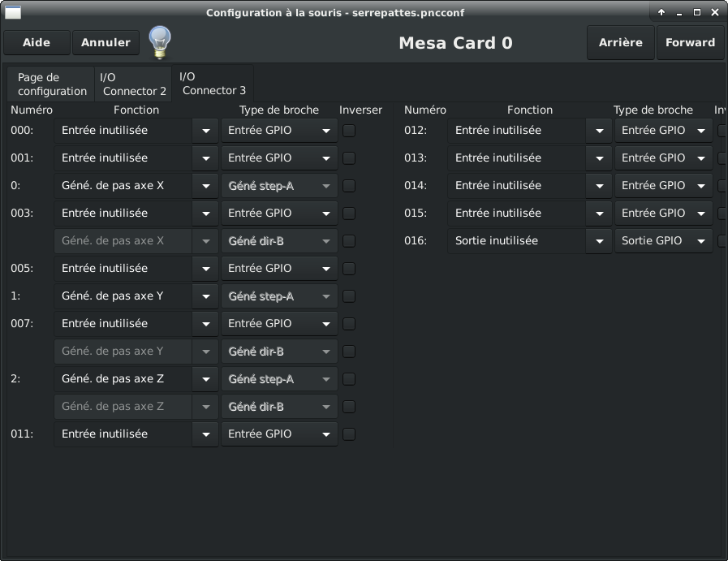Check Inverser box for pin 011

tap(349, 434)
